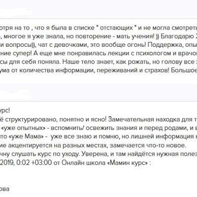Click the "урс!" line starting second review
The image size is (197, 197).
click(5, 111)
